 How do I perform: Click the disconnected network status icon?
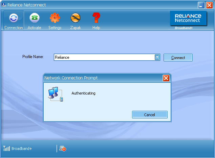point(63,149)
